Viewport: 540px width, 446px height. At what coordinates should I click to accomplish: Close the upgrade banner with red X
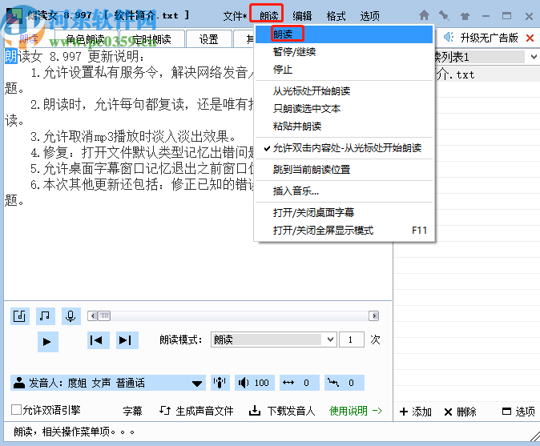click(x=530, y=38)
